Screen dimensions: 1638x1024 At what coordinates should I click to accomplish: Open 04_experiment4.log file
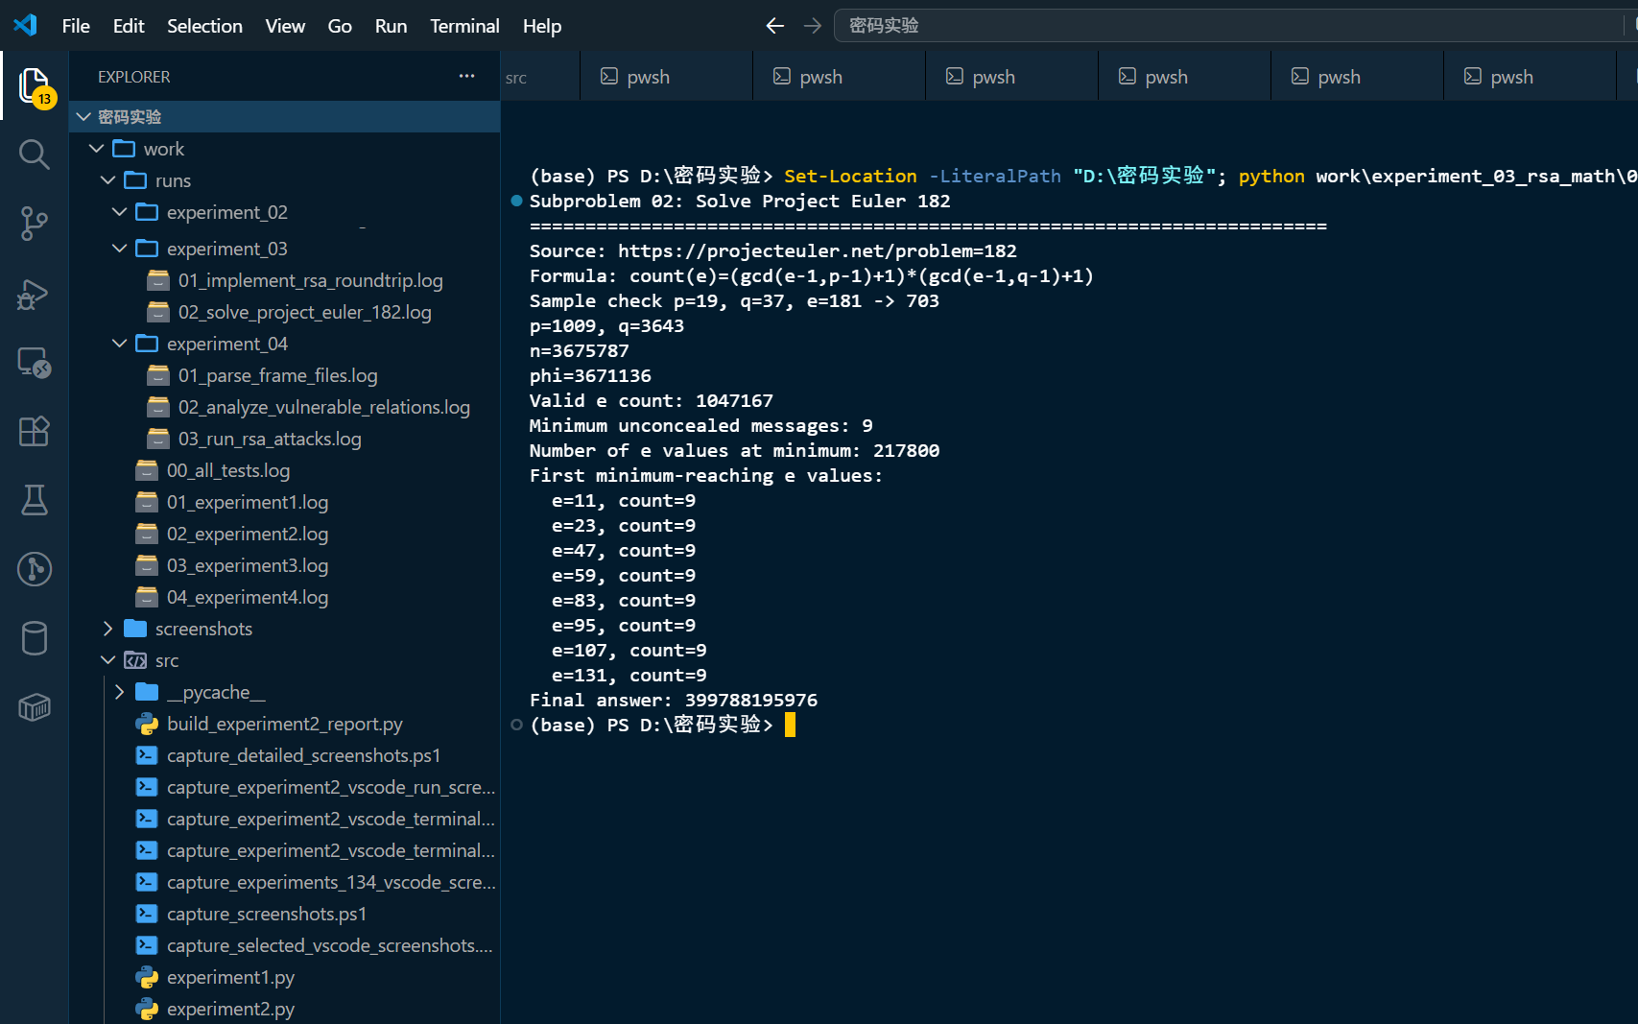[x=247, y=597]
